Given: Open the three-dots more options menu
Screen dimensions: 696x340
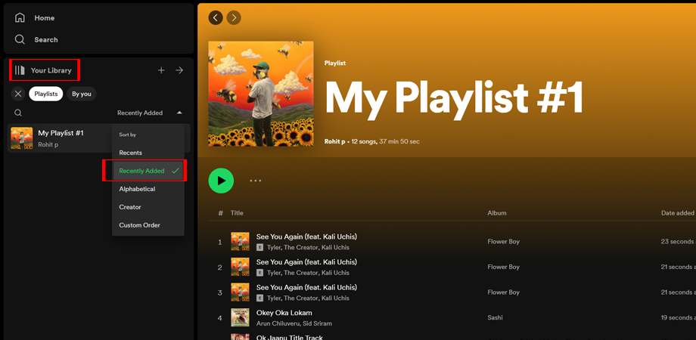Looking at the screenshot, I should [255, 181].
